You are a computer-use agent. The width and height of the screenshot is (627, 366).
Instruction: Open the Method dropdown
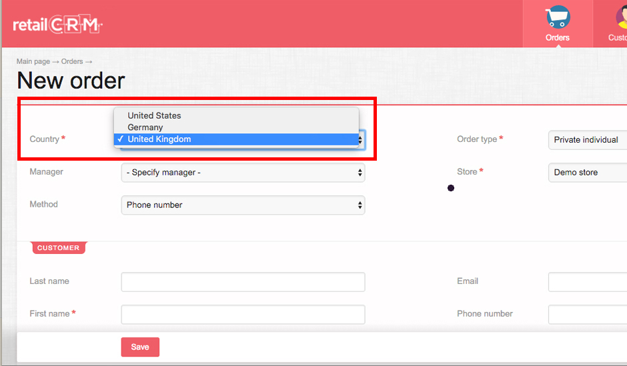243,205
